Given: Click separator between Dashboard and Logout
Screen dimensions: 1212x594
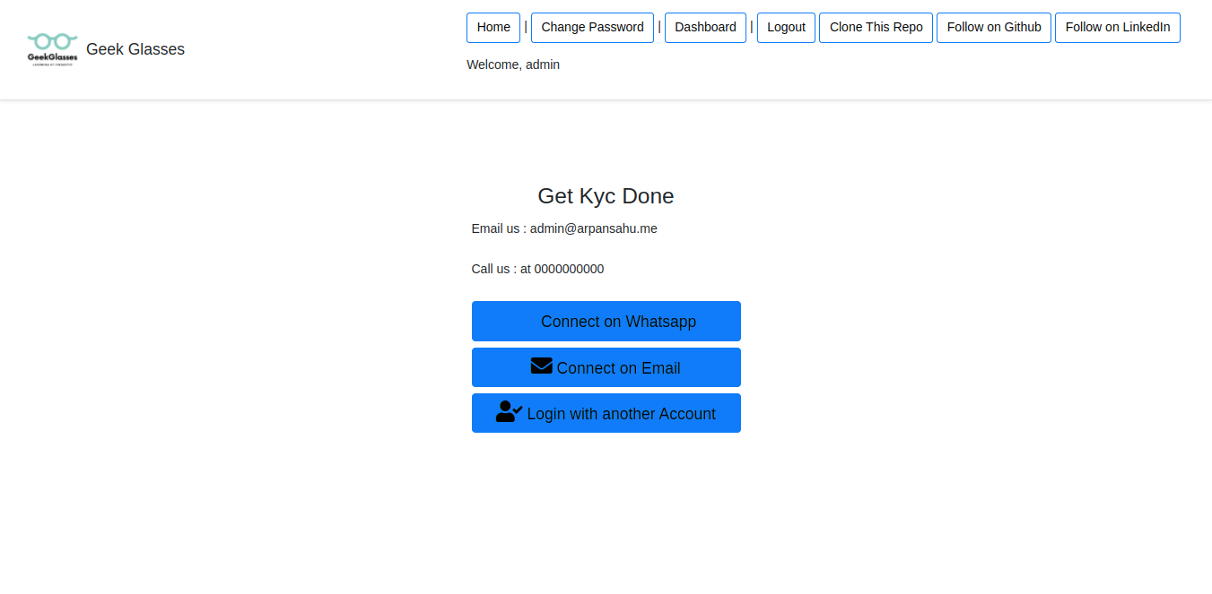Looking at the screenshot, I should point(752,27).
